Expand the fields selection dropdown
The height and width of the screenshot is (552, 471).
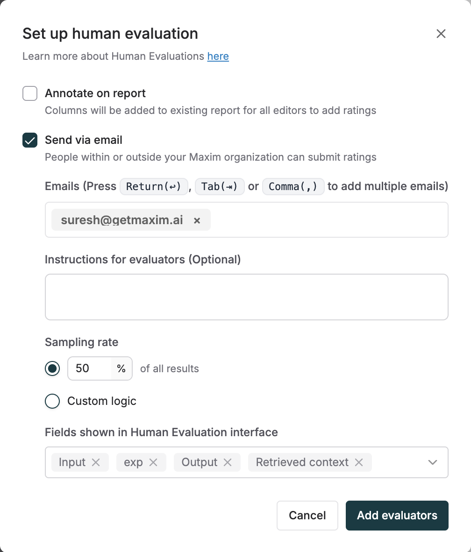point(432,462)
